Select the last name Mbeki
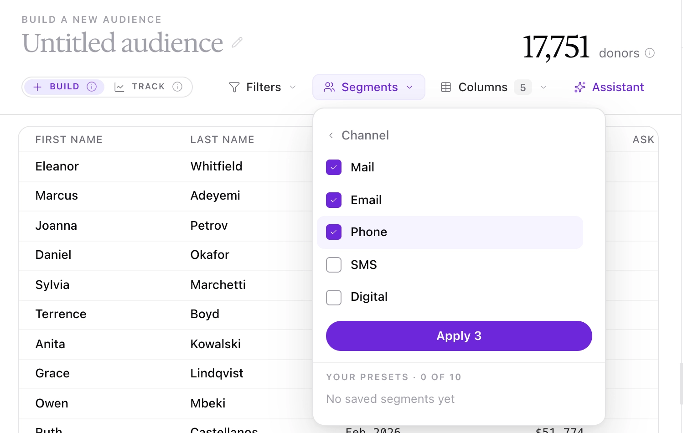 pyautogui.click(x=208, y=403)
